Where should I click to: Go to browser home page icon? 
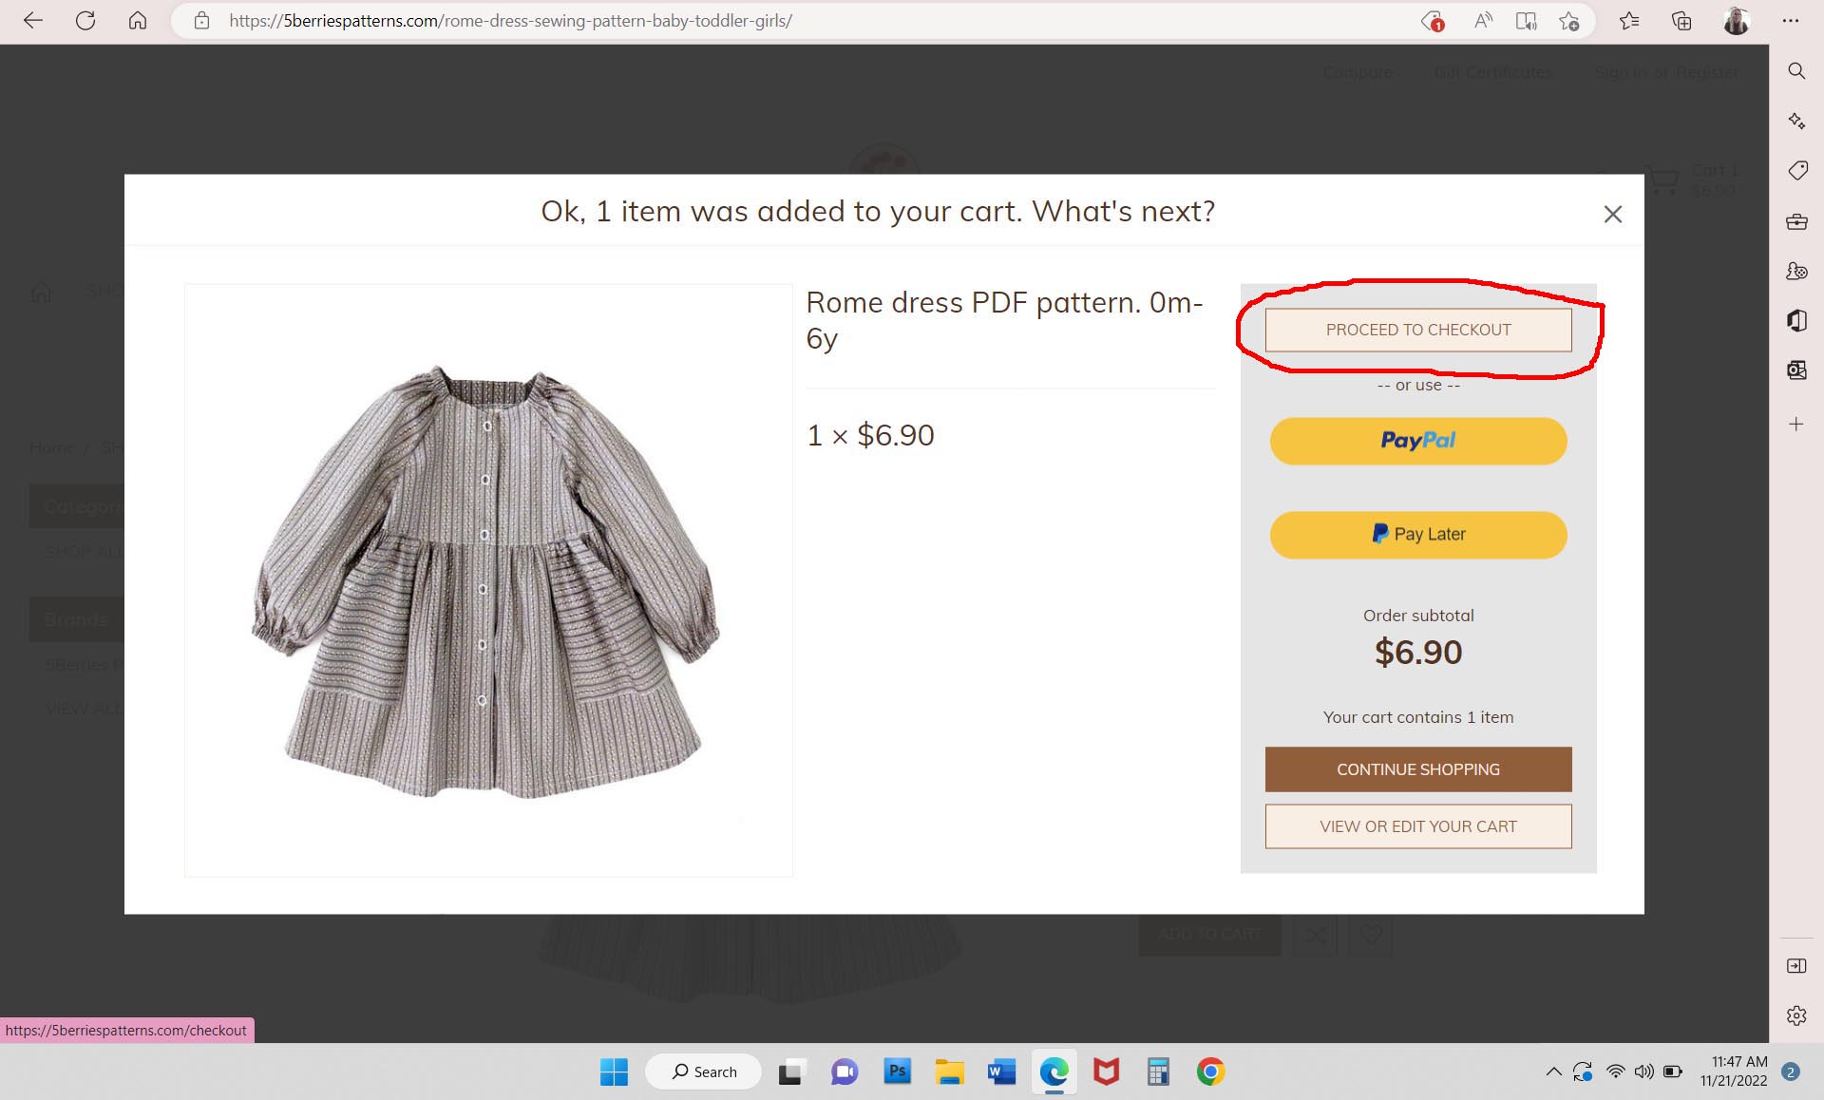tap(138, 20)
